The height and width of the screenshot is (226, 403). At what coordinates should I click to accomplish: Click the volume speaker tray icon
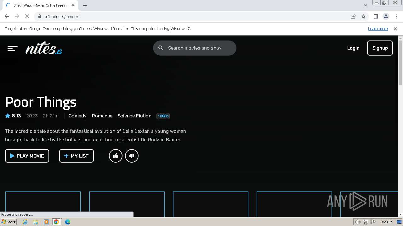[358, 222]
